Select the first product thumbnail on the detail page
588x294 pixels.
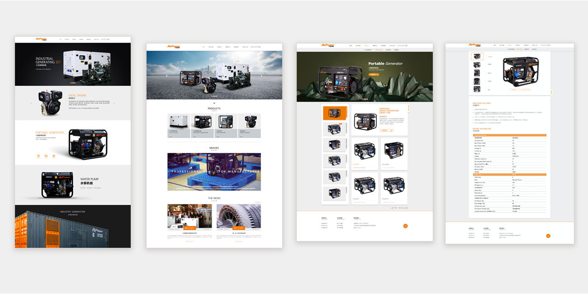pos(477,57)
